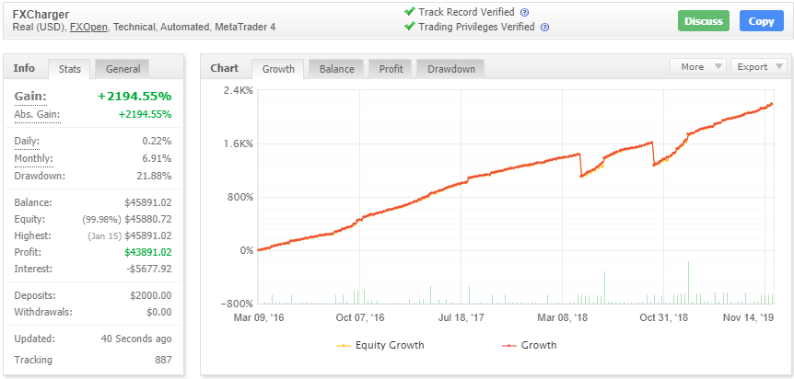Expand the Export dropdown
Viewport: 794px width, 379px height.
[x=758, y=66]
